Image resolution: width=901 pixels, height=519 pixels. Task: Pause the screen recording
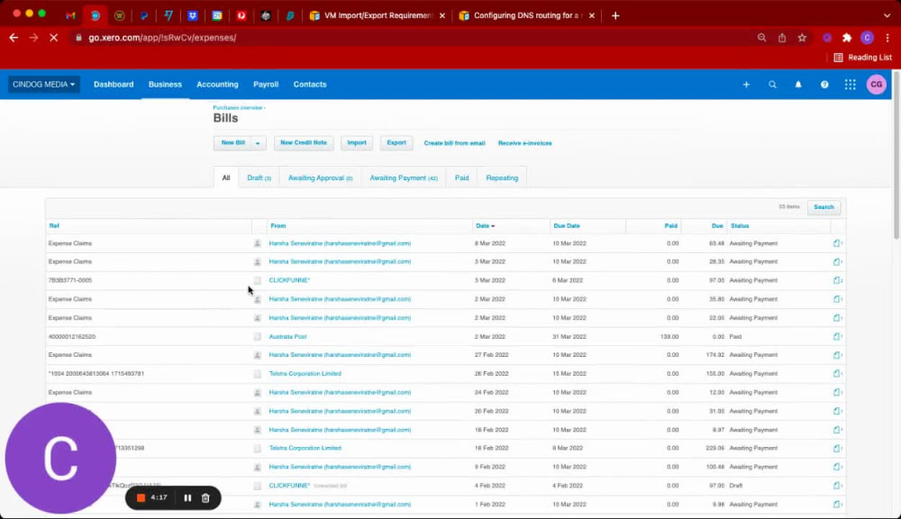click(187, 497)
